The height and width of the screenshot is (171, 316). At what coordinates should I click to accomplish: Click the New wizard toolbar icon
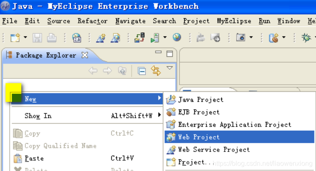click(15, 37)
